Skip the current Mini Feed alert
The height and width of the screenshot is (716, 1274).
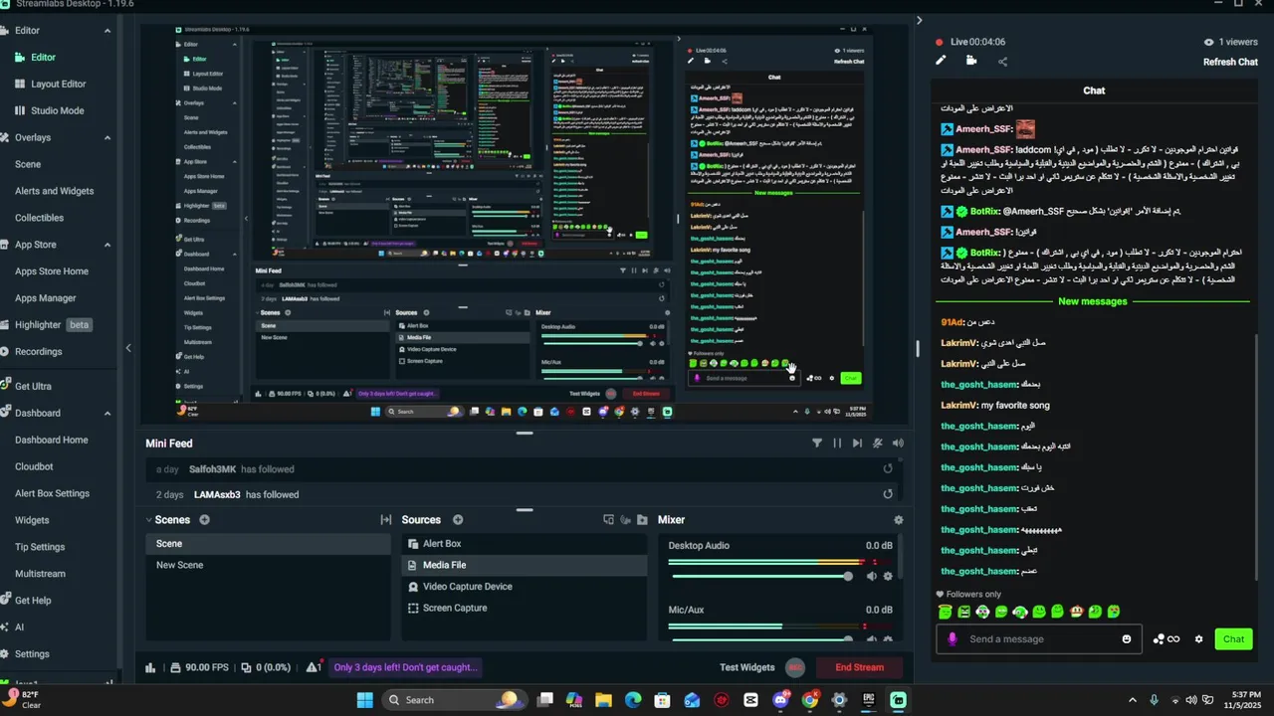[857, 444]
